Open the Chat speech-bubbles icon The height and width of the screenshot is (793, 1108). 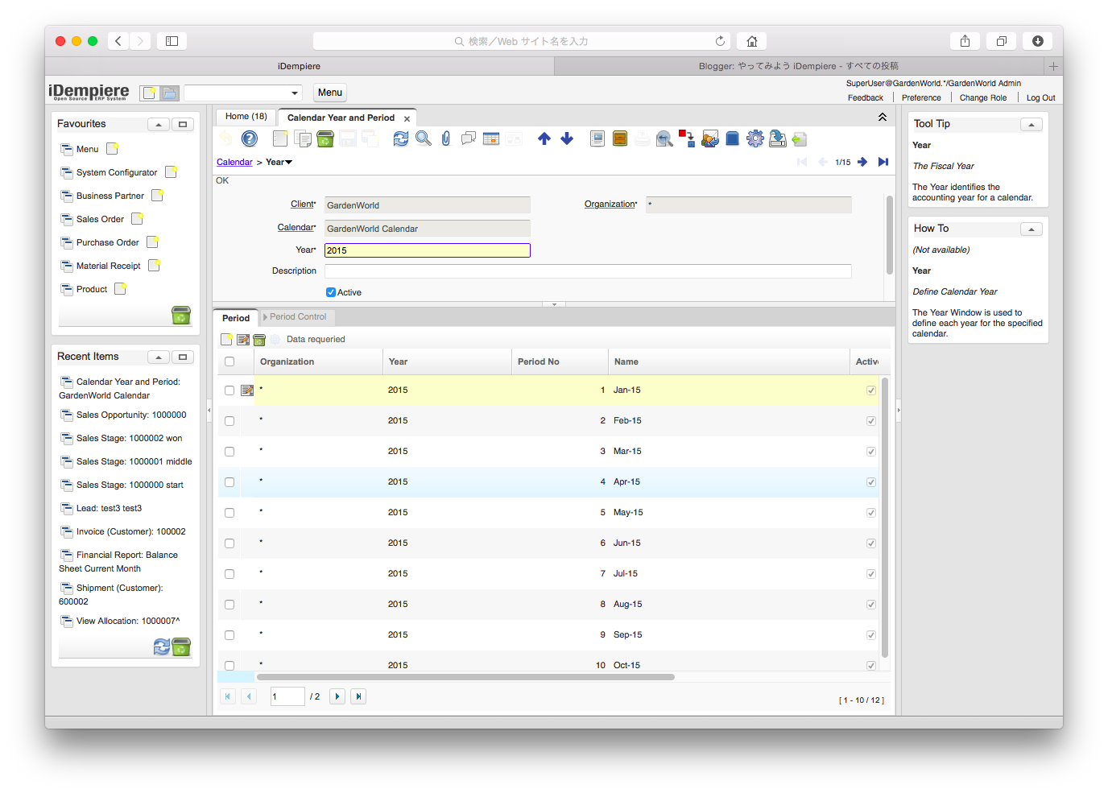[x=469, y=138]
